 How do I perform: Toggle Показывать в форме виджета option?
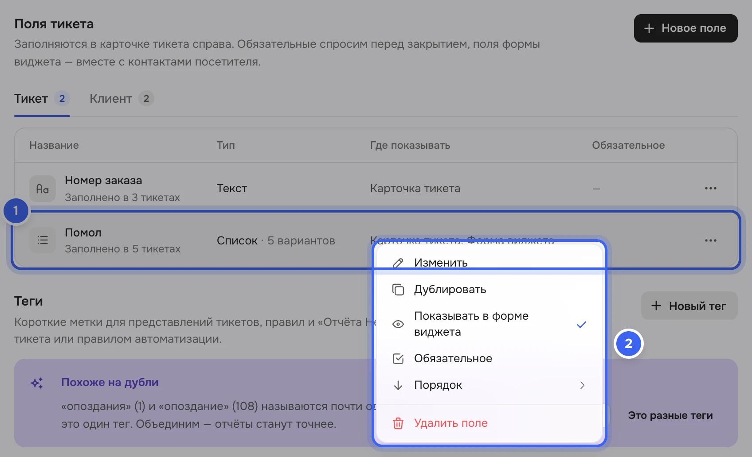pos(489,324)
